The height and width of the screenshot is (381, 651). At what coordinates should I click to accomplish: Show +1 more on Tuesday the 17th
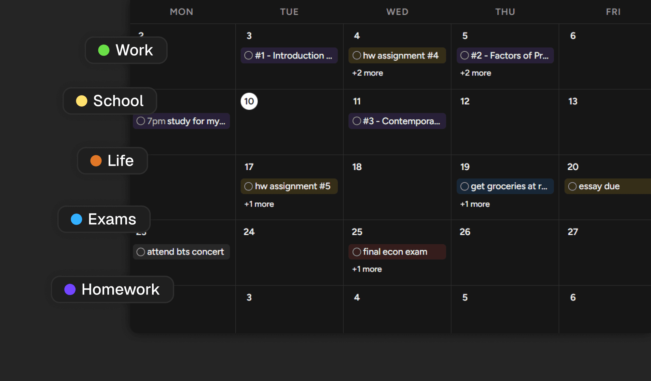[x=259, y=204]
